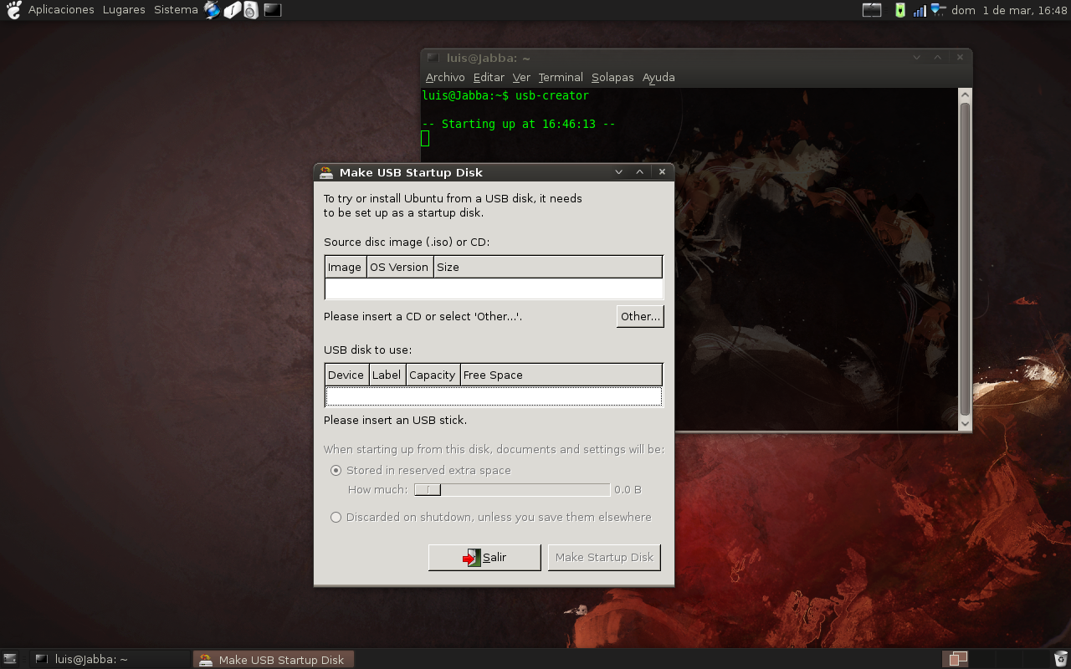Close the Make USB Startup Disk dialog
This screenshot has width=1071, height=669.
(662, 172)
